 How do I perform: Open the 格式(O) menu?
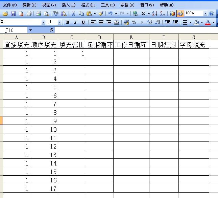point(88,5)
